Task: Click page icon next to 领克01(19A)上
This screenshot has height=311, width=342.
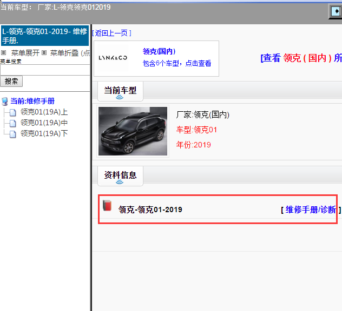Action: (13, 112)
